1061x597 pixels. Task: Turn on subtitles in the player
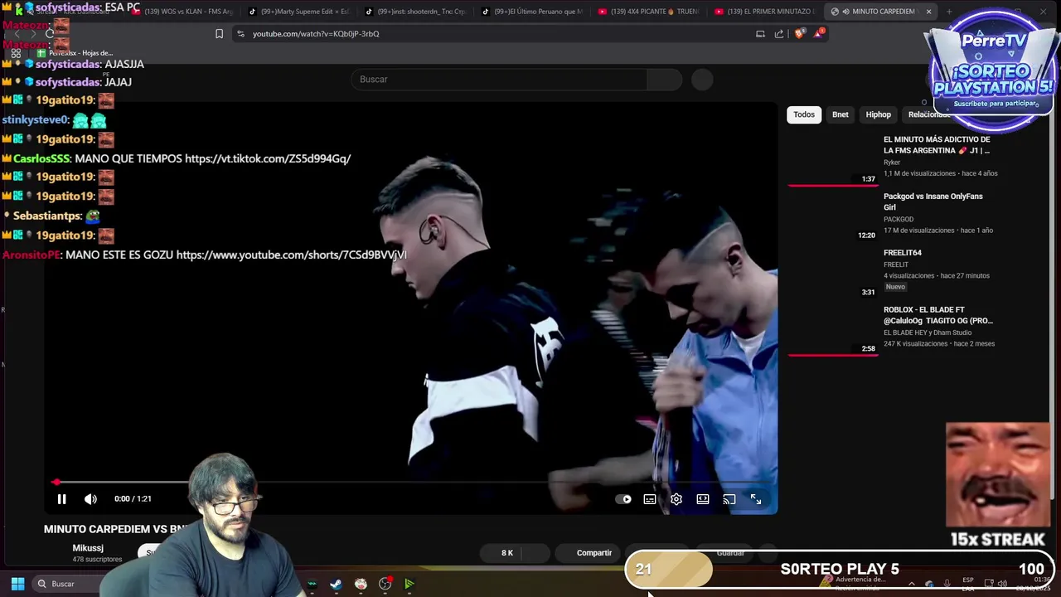[x=650, y=499]
